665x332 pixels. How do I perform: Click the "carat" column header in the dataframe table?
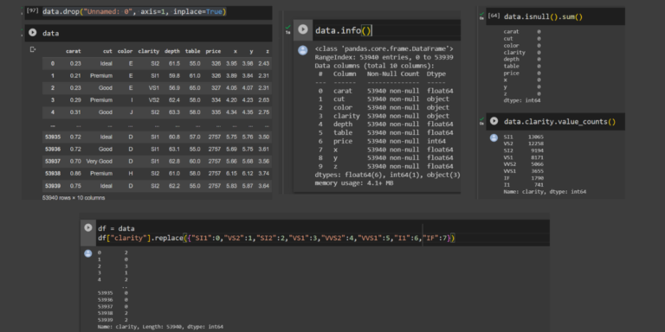point(74,51)
